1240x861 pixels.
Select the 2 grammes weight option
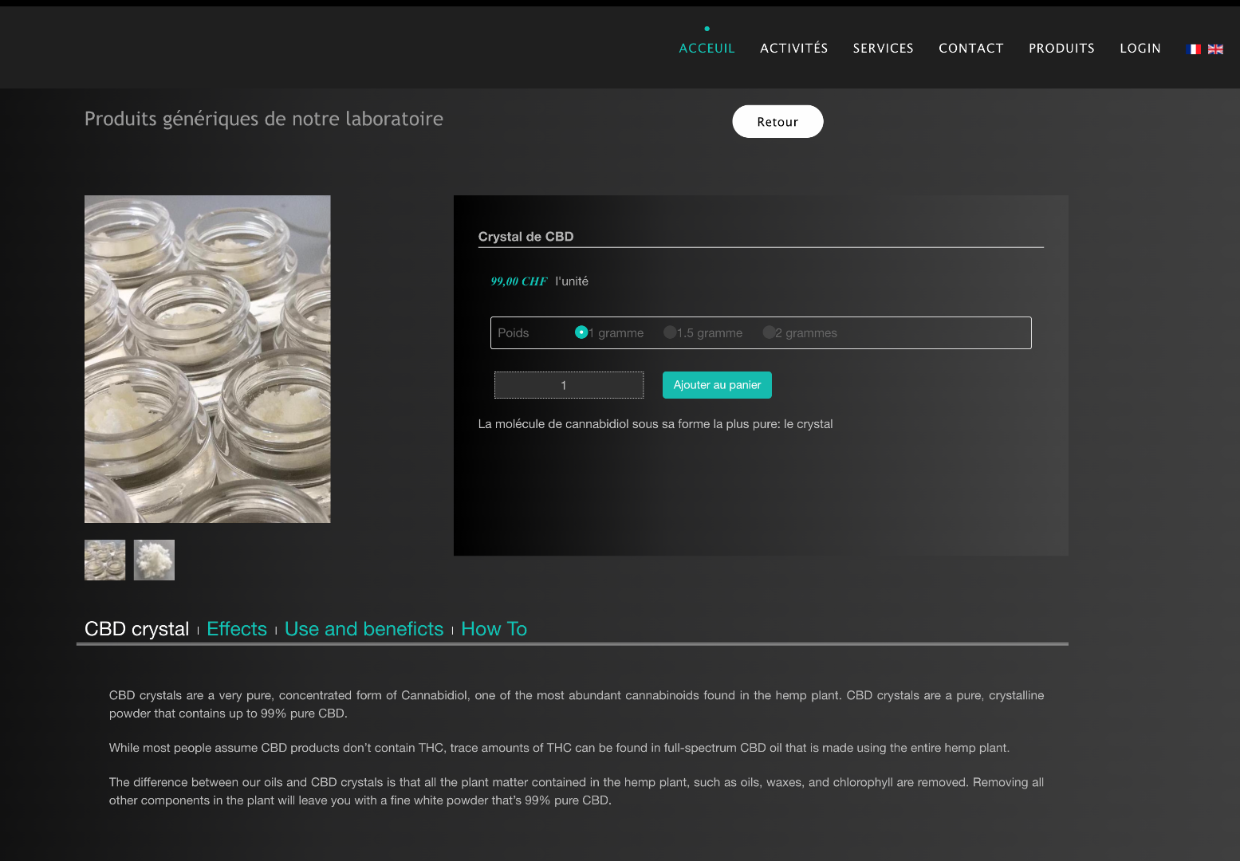click(x=769, y=332)
